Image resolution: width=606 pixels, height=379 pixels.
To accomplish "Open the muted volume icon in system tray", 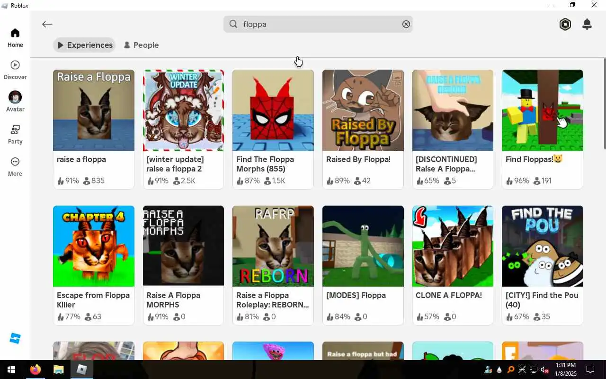I will coord(544,370).
